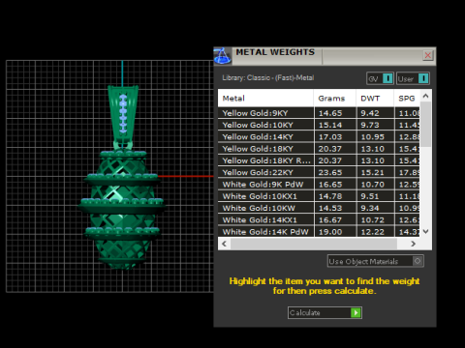
Task: Toggle the User library switch
Action: [413, 78]
